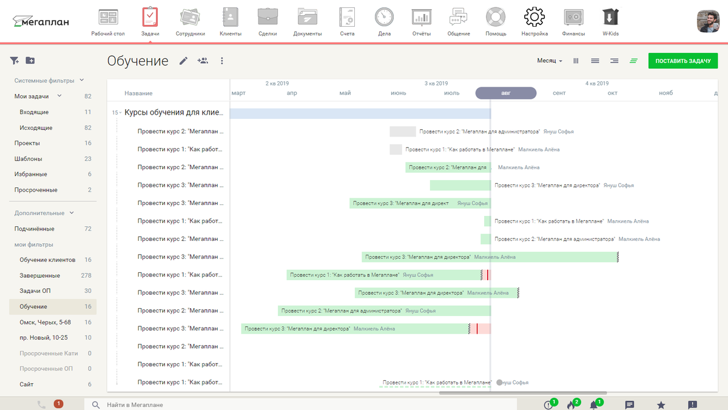728x410 pixels.
Task: Edit the Обучение title with pencil icon
Action: [184, 61]
